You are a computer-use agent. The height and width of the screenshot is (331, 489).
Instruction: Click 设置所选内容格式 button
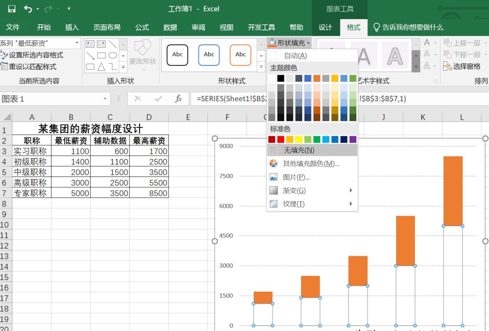click(32, 55)
